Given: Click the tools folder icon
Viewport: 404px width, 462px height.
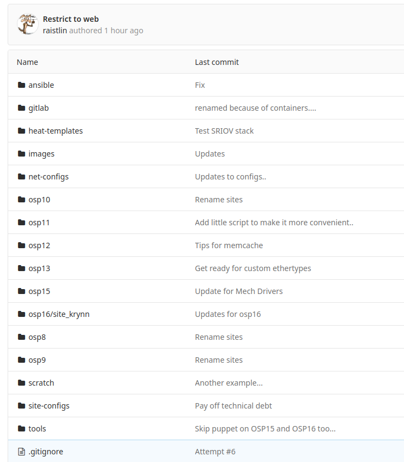Looking at the screenshot, I should pos(22,429).
